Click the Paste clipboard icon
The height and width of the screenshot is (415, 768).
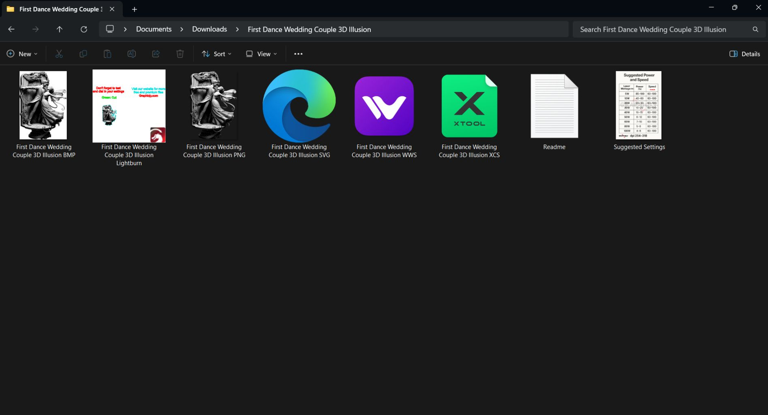point(108,54)
